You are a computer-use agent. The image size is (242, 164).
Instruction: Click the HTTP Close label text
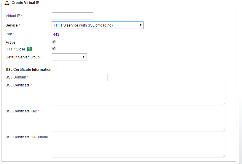(x=15, y=49)
